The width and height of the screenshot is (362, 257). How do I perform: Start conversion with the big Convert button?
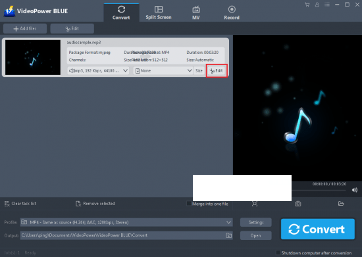coord(318,229)
